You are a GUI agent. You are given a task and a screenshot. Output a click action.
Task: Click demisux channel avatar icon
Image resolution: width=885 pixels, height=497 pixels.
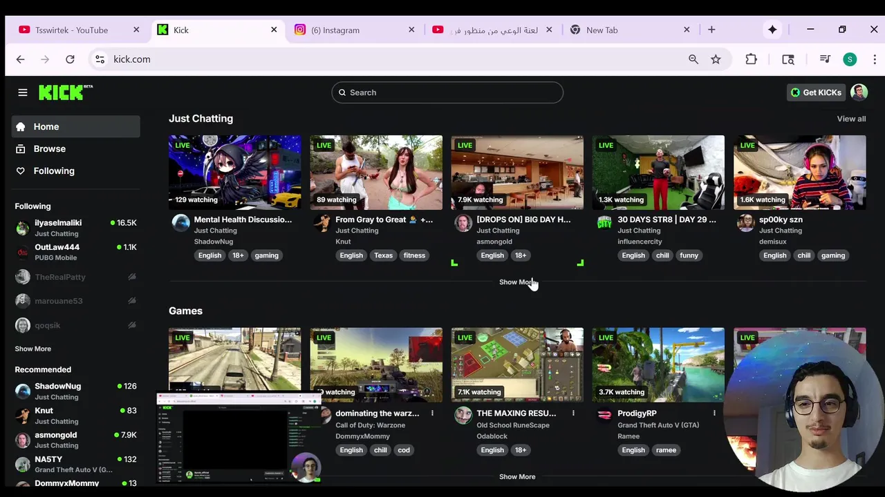point(745,223)
